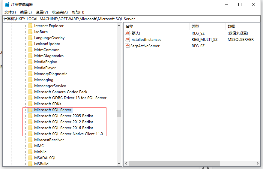
Task: Click the MediaEngine folder icon
Action: click(x=30, y=62)
